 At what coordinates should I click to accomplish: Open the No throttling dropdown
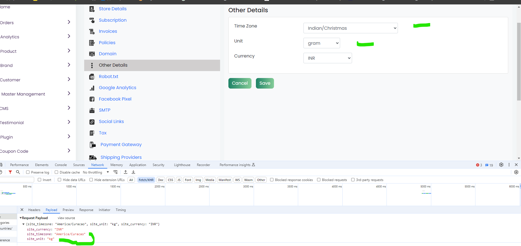tap(96, 172)
